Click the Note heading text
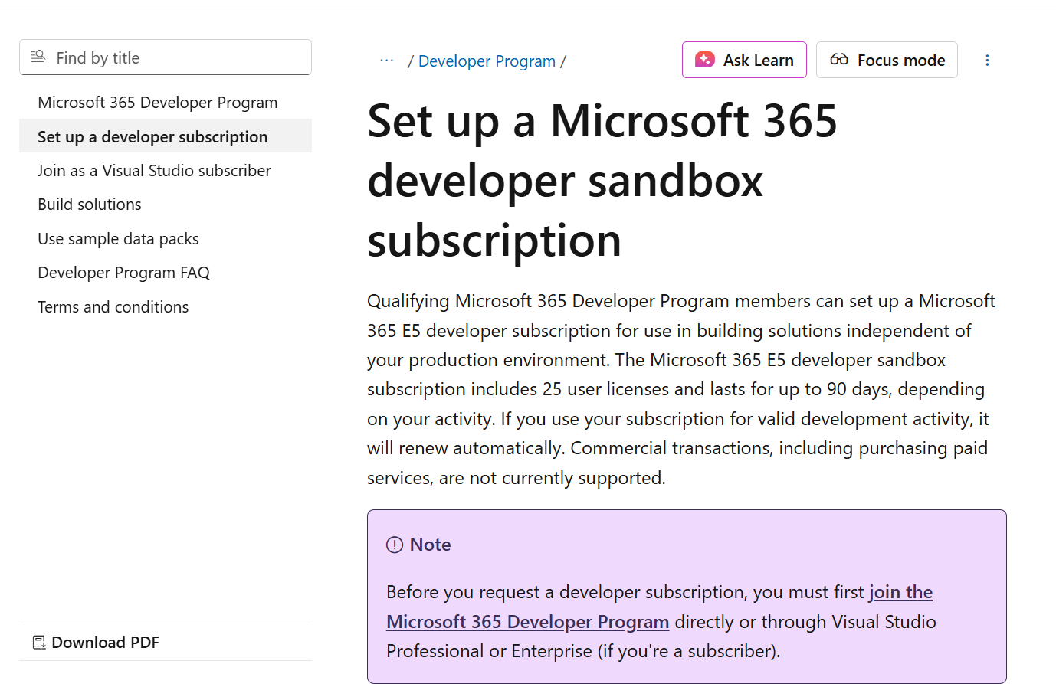The width and height of the screenshot is (1056, 684). coord(430,545)
